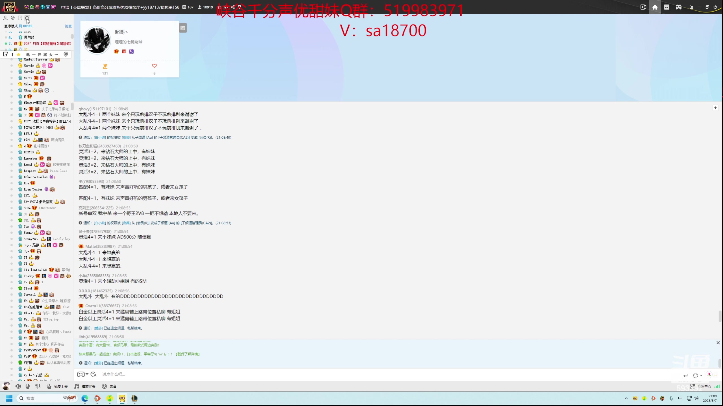The height and width of the screenshot is (406, 723).
Task: Click the heart icon on profile card
Action: click(154, 66)
